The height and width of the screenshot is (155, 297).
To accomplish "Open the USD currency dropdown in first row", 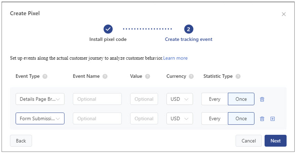I will point(179,99).
